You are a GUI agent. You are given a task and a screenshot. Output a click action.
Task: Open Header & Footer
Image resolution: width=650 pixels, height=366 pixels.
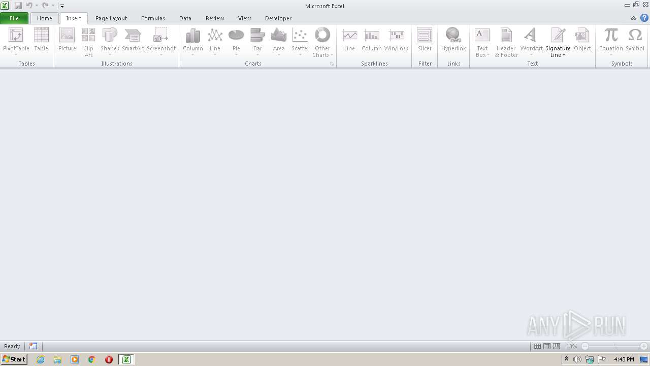click(506, 42)
